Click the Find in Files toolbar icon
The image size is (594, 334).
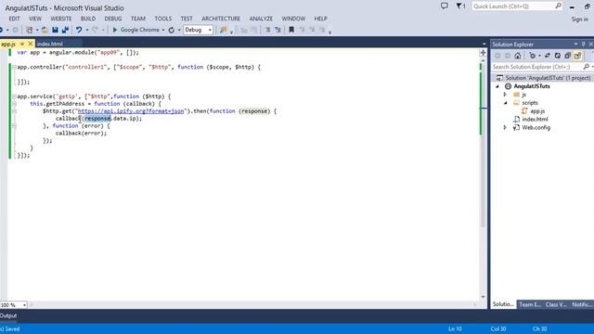coord(224,30)
